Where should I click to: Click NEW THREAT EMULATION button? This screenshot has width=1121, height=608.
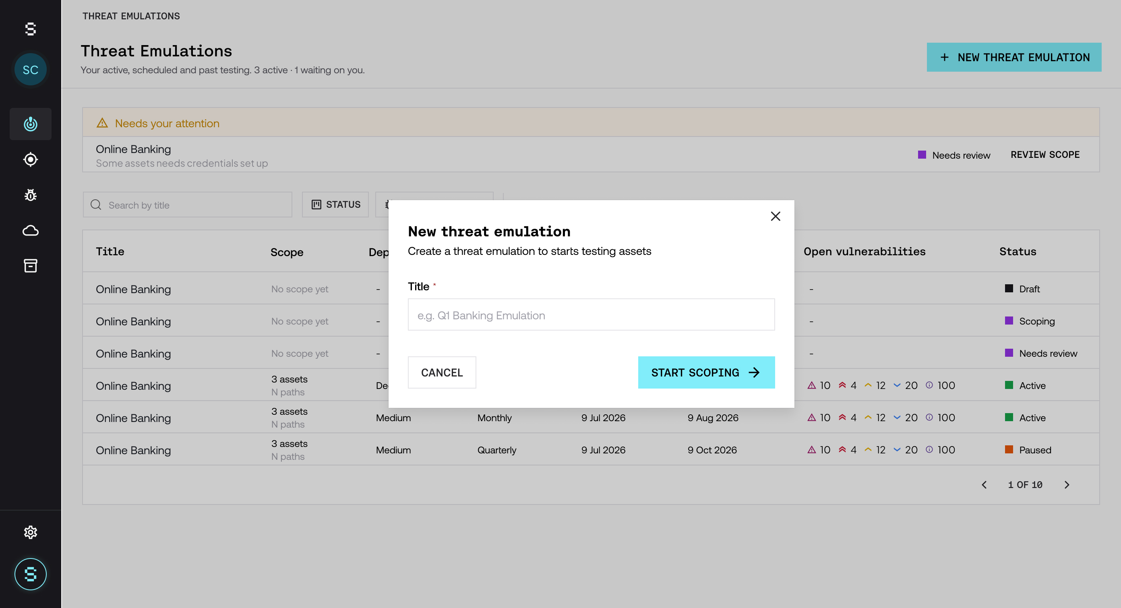click(x=1014, y=57)
